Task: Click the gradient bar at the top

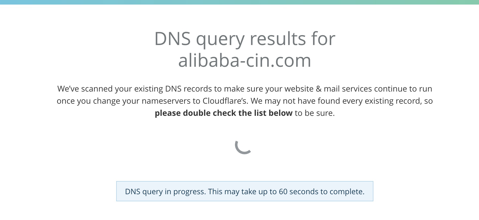Action: (239, 2)
